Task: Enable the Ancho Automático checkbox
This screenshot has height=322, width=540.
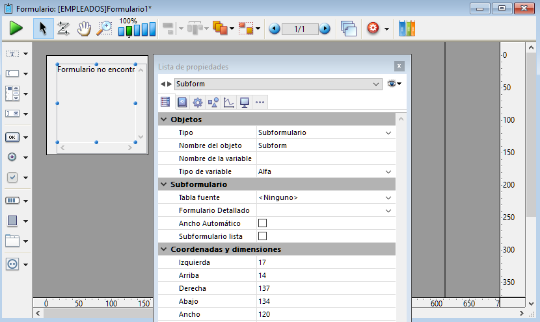Action: coord(263,223)
